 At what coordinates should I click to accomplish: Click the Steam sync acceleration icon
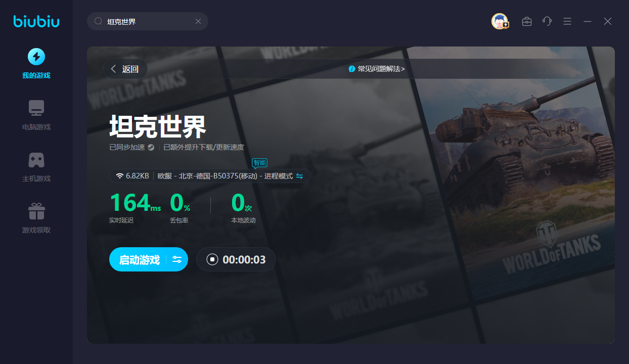151,148
